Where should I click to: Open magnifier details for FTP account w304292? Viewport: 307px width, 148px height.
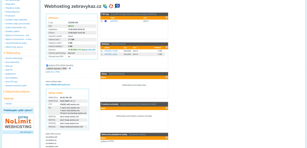click(x=102, y=21)
